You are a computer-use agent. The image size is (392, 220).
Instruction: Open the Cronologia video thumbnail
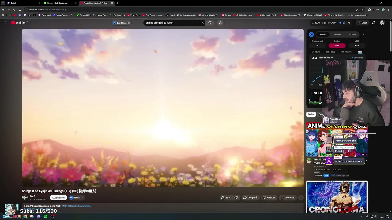click(x=337, y=197)
